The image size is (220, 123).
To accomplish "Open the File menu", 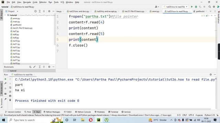I will pos(8,2).
